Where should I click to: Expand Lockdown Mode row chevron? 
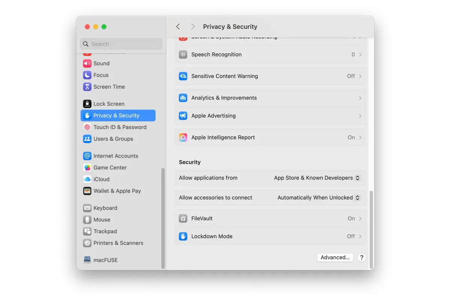360,236
